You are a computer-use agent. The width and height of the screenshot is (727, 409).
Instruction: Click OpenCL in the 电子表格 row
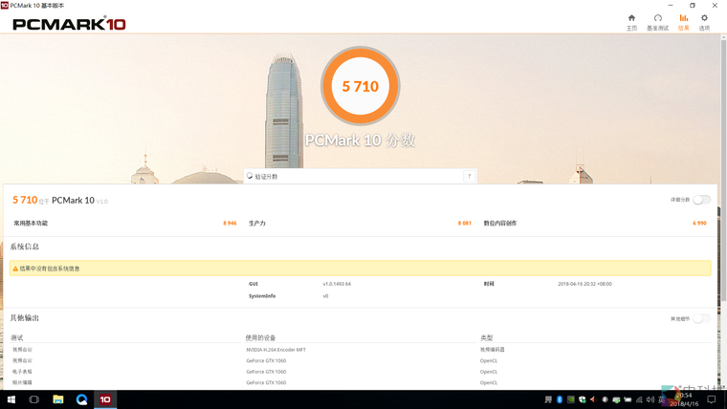click(x=489, y=372)
